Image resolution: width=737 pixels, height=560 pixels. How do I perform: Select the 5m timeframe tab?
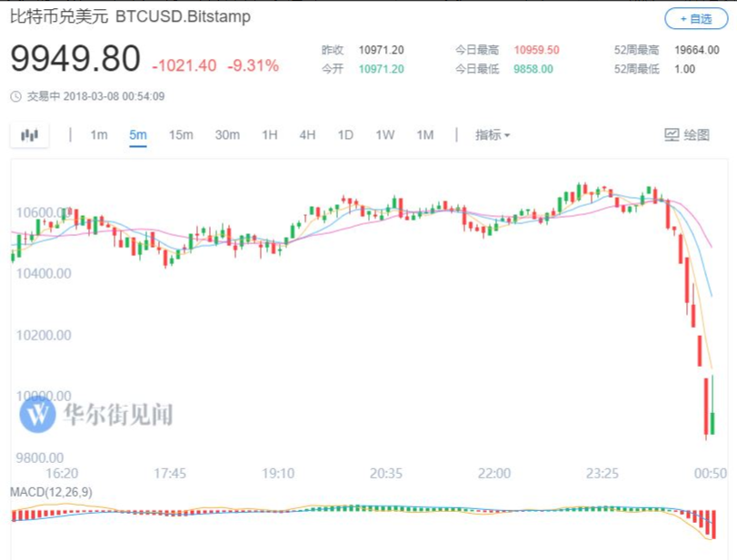138,135
